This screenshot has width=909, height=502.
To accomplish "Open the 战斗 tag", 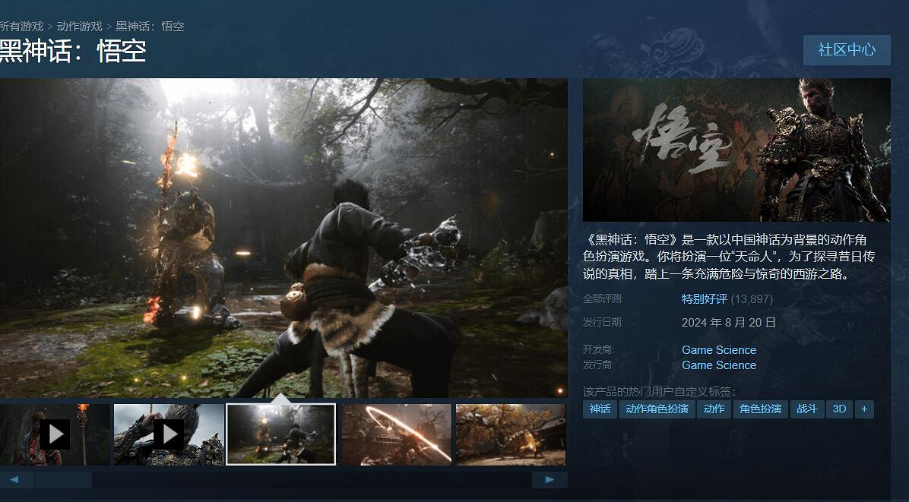I will [x=807, y=409].
